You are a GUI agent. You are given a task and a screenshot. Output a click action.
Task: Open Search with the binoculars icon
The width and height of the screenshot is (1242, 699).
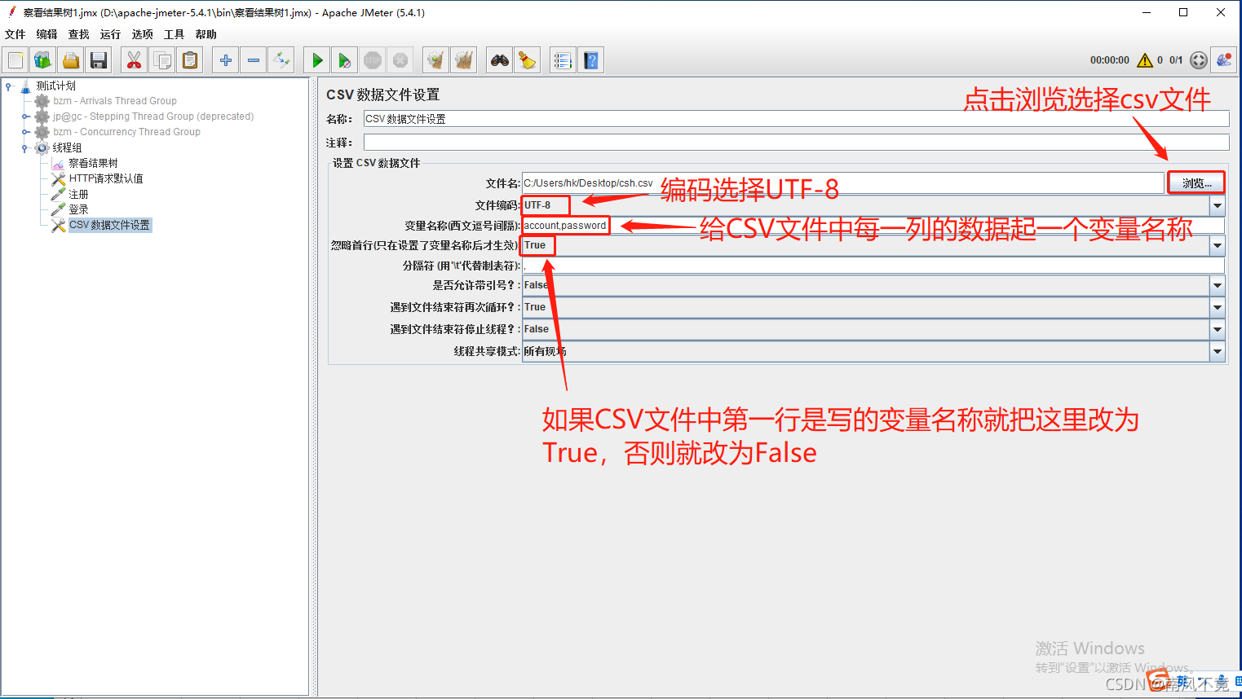pyautogui.click(x=500, y=60)
